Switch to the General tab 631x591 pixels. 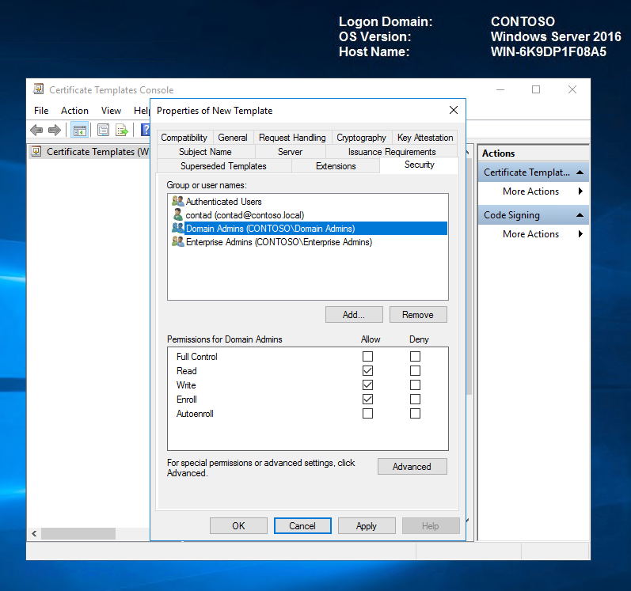tap(233, 138)
